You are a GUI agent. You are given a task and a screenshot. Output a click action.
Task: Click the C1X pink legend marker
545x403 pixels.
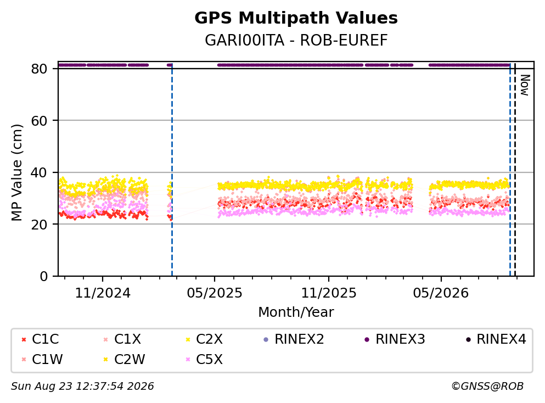(106, 339)
